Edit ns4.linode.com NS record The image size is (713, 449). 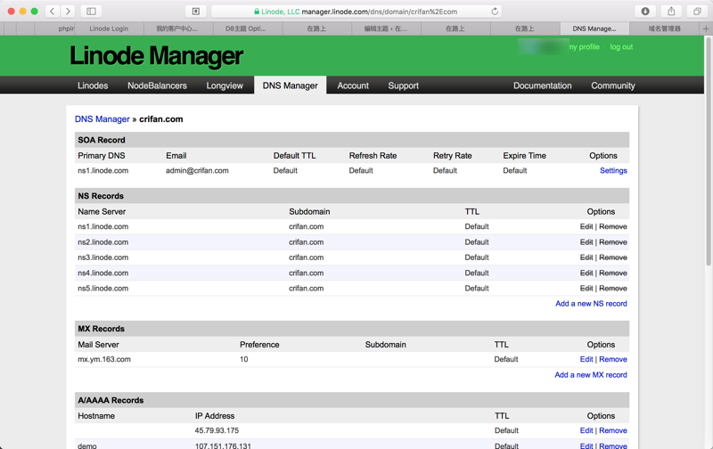tap(586, 273)
